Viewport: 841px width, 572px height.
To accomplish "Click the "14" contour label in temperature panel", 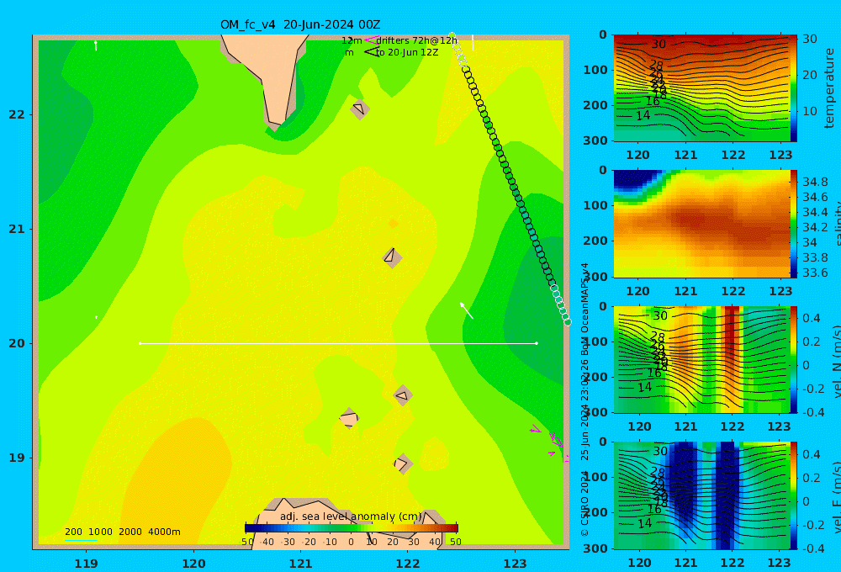I will pyautogui.click(x=643, y=115).
